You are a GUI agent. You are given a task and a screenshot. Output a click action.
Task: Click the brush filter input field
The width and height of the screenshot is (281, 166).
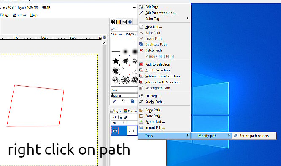pos(124,29)
